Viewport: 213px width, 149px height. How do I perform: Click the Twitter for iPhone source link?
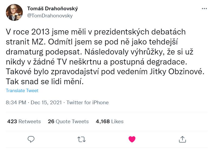(x=87, y=102)
